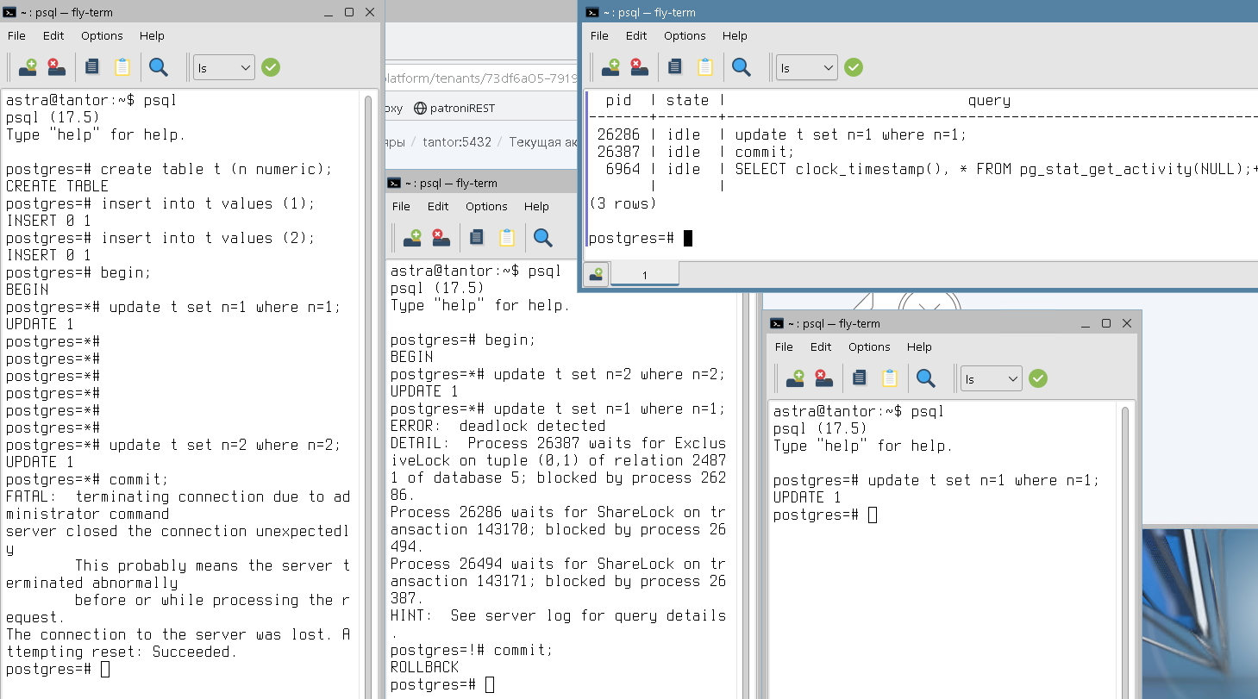1258x699 pixels.
Task: Click close tab icon in the top-left terminal toolbar
Action: (56, 67)
